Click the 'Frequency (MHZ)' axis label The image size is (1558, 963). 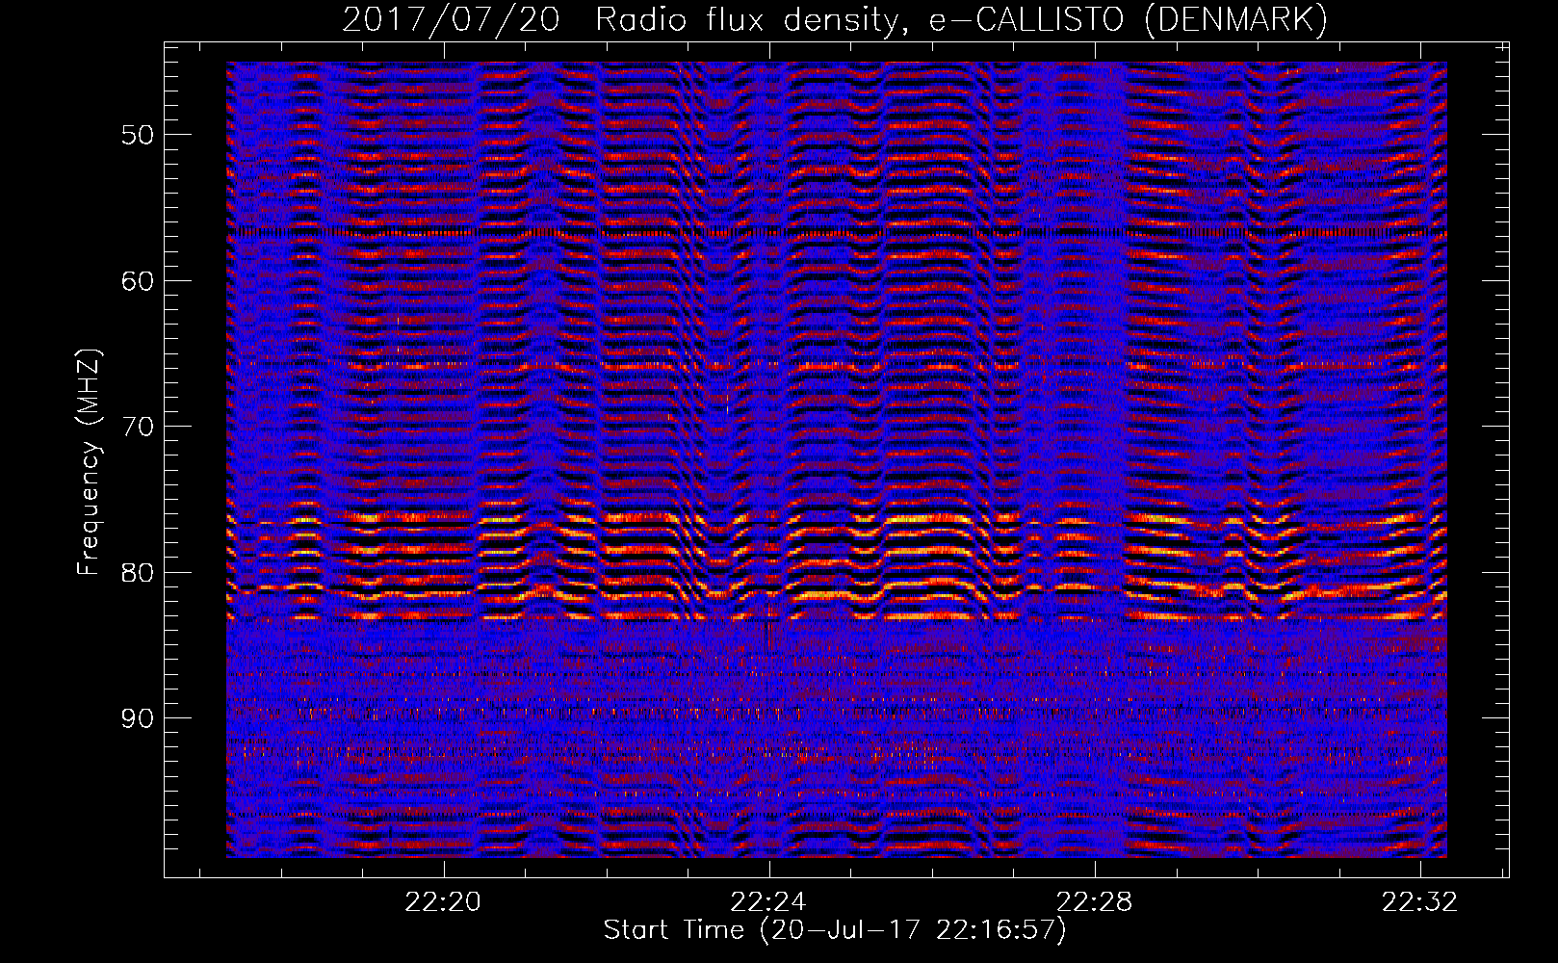[x=89, y=462]
